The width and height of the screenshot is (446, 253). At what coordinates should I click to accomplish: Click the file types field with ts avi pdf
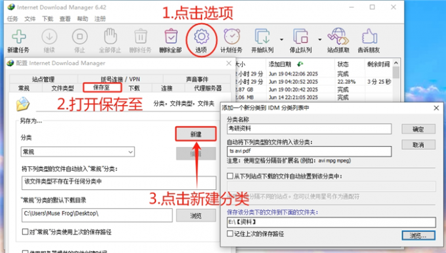(x=309, y=151)
